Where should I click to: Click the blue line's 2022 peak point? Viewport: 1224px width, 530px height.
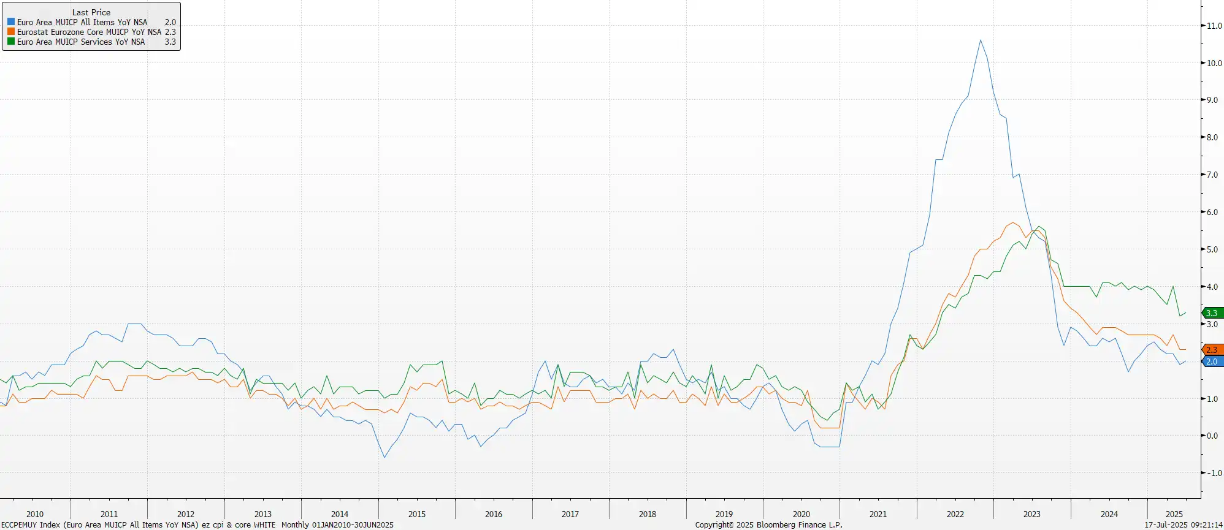click(x=981, y=40)
